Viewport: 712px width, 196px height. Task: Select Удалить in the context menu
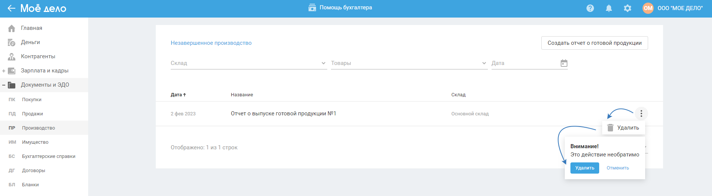pyautogui.click(x=624, y=128)
